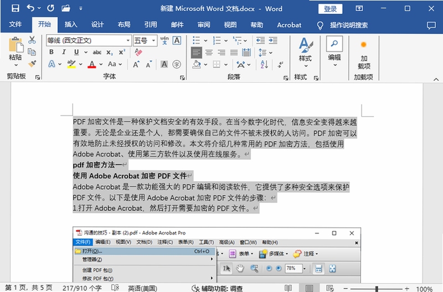
Task: Click the spell-check book icon in the status bar
Action: coord(115,288)
